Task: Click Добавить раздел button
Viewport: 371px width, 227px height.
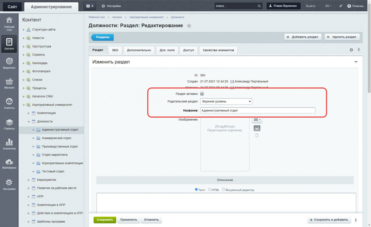Action: point(303,37)
